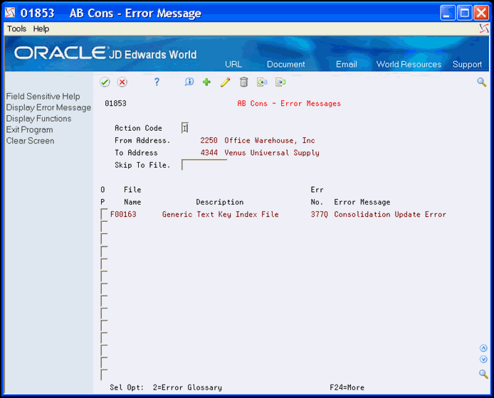The width and height of the screenshot is (494, 398).
Task: Click the Skip To File input field
Action: (x=204, y=165)
